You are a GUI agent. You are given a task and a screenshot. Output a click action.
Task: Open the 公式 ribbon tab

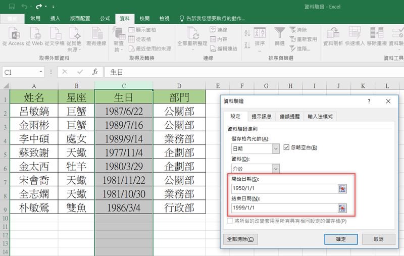coord(105,18)
